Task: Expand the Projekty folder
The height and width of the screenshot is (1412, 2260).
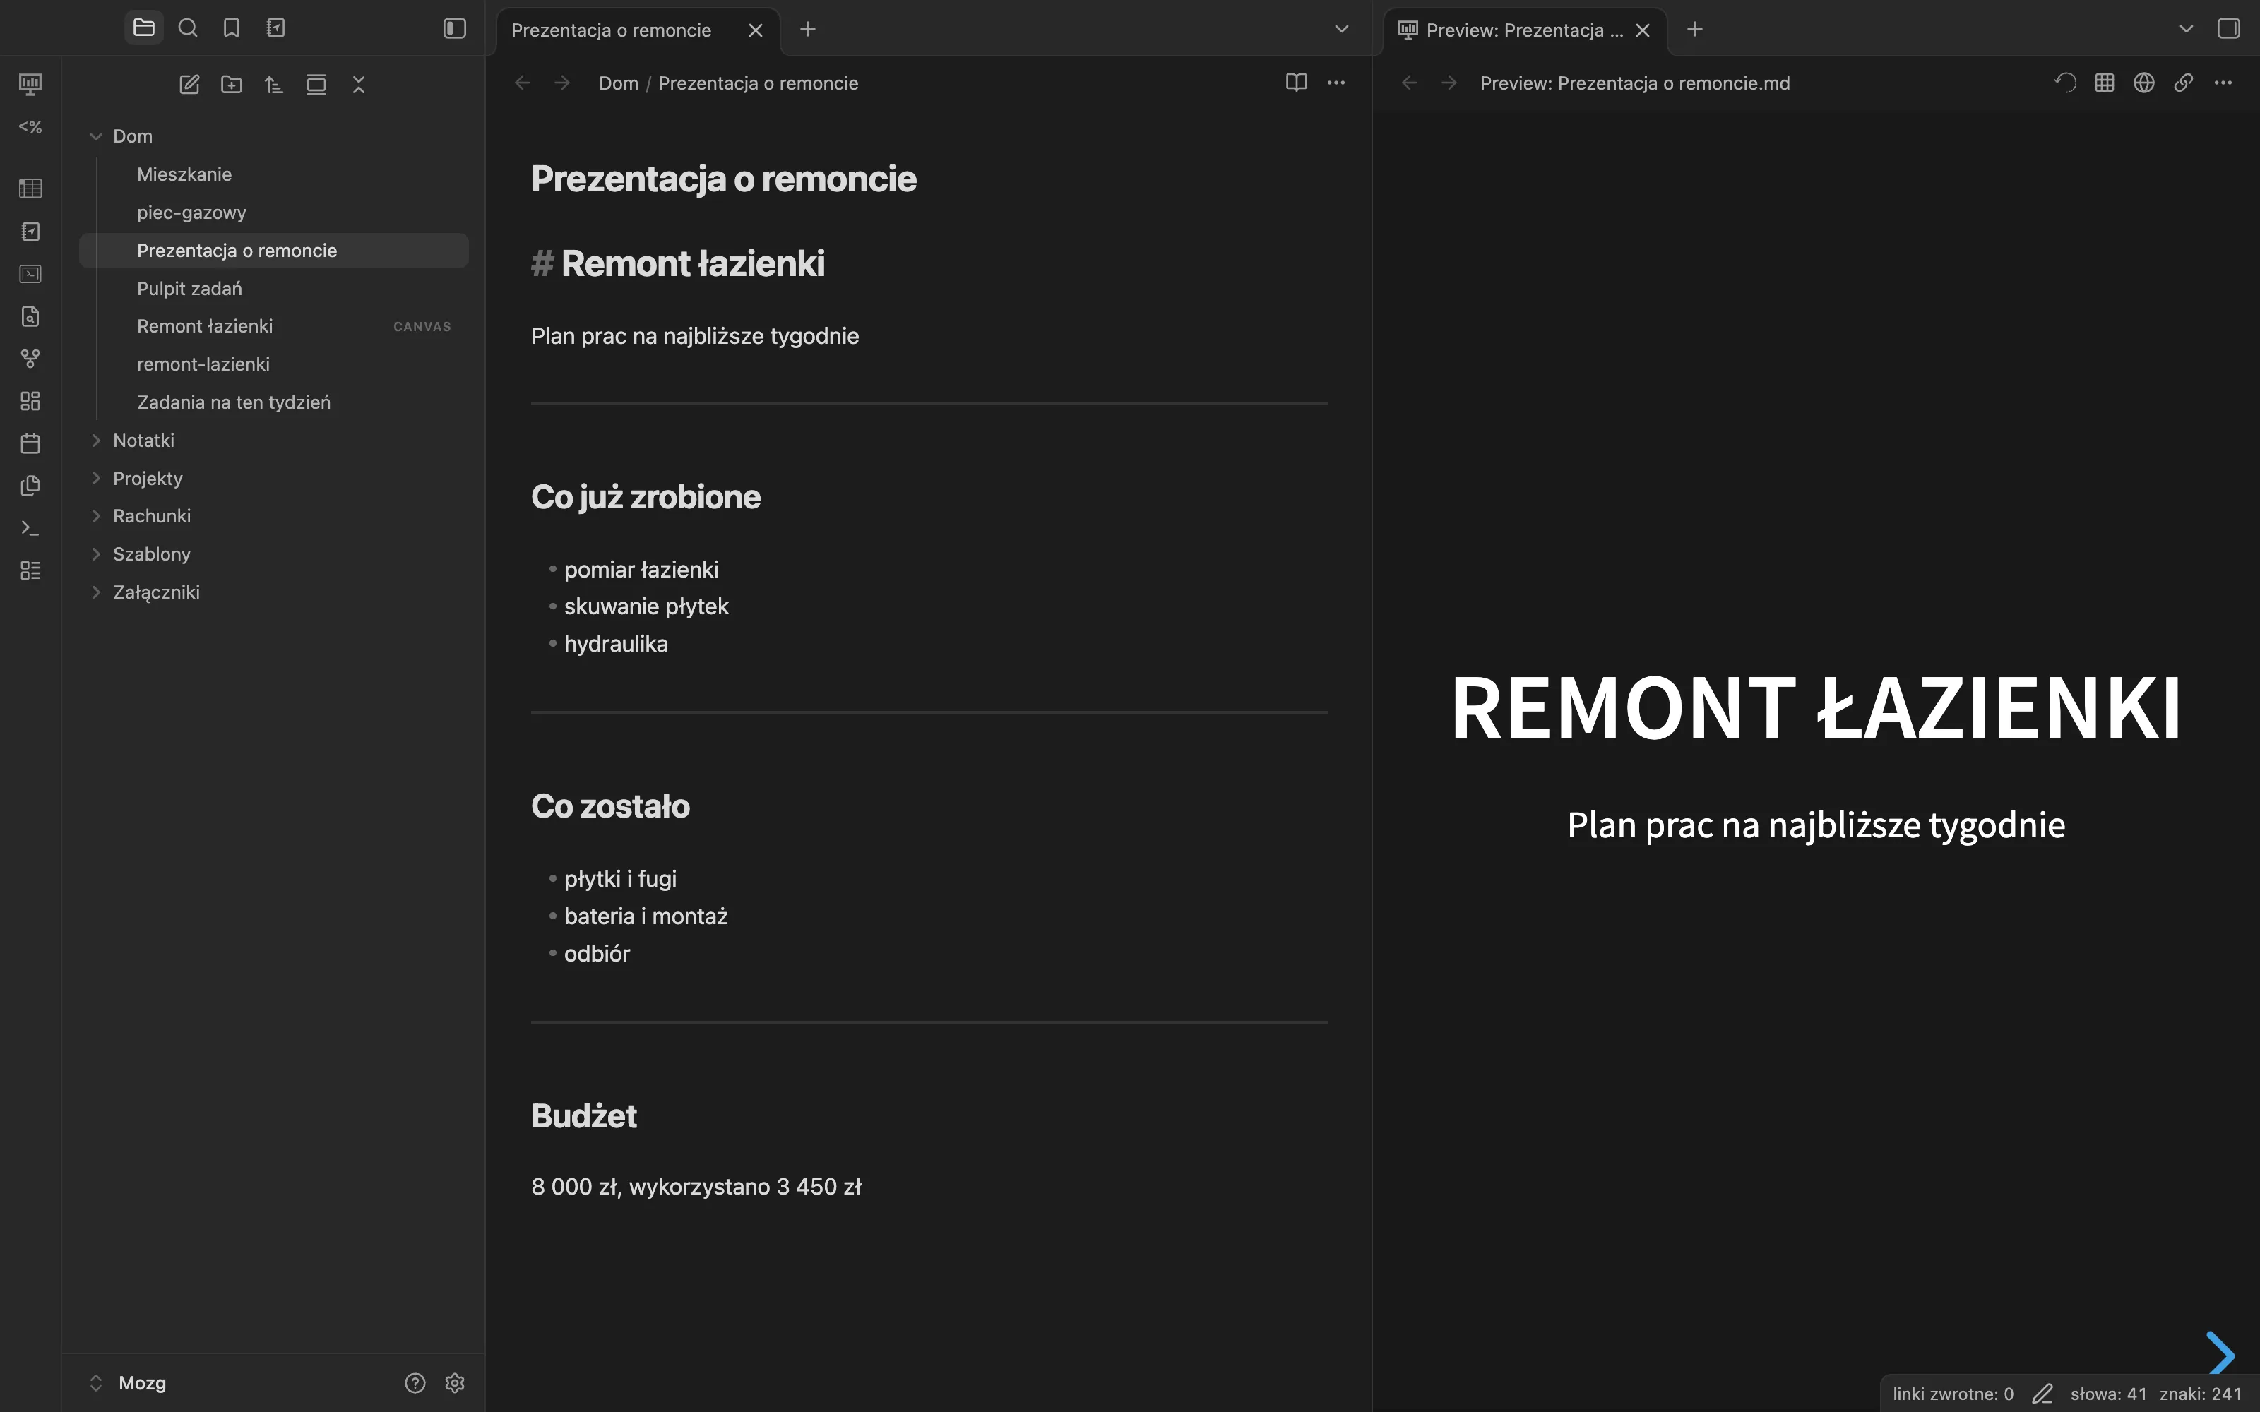Action: (x=95, y=478)
